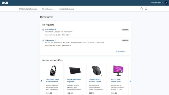This screenshot has height=95, width=169.
Task: Click the Logitech keyboard product image
Action: pos(75,70)
